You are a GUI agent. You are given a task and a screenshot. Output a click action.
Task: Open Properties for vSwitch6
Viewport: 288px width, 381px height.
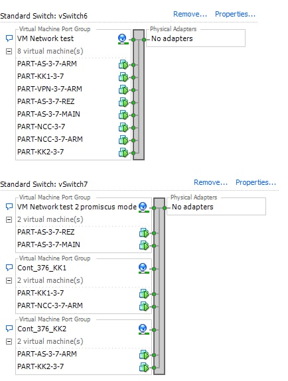[x=235, y=15]
